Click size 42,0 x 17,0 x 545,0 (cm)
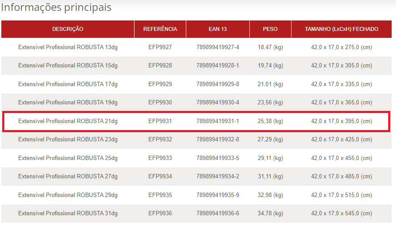This screenshot has height=227, width=396. pos(342,214)
